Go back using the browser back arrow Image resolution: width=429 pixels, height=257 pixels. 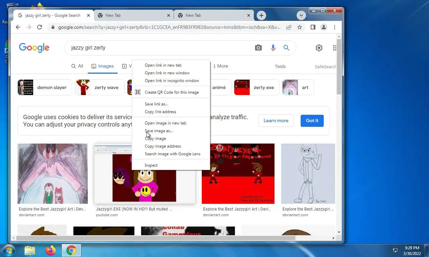[x=18, y=27]
